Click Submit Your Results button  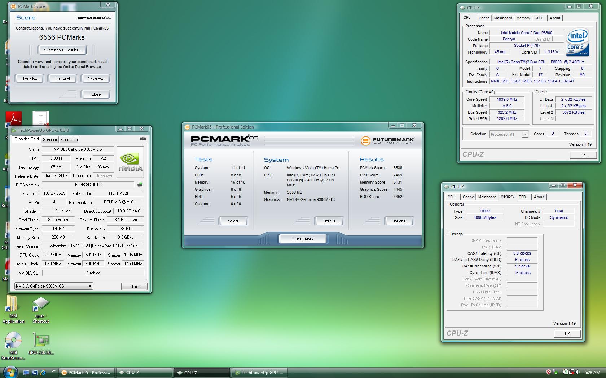pyautogui.click(x=63, y=50)
